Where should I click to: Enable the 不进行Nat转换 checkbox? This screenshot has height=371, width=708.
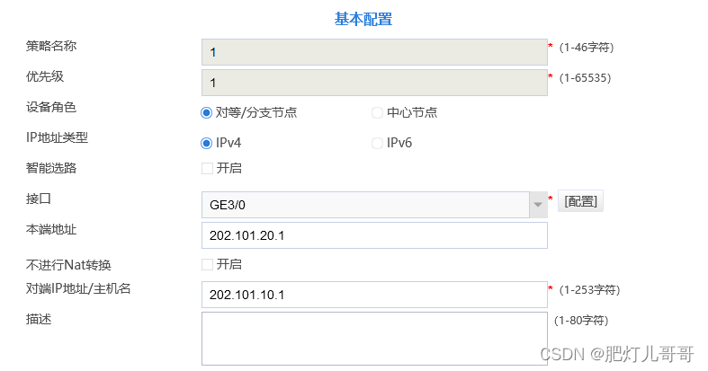[207, 264]
